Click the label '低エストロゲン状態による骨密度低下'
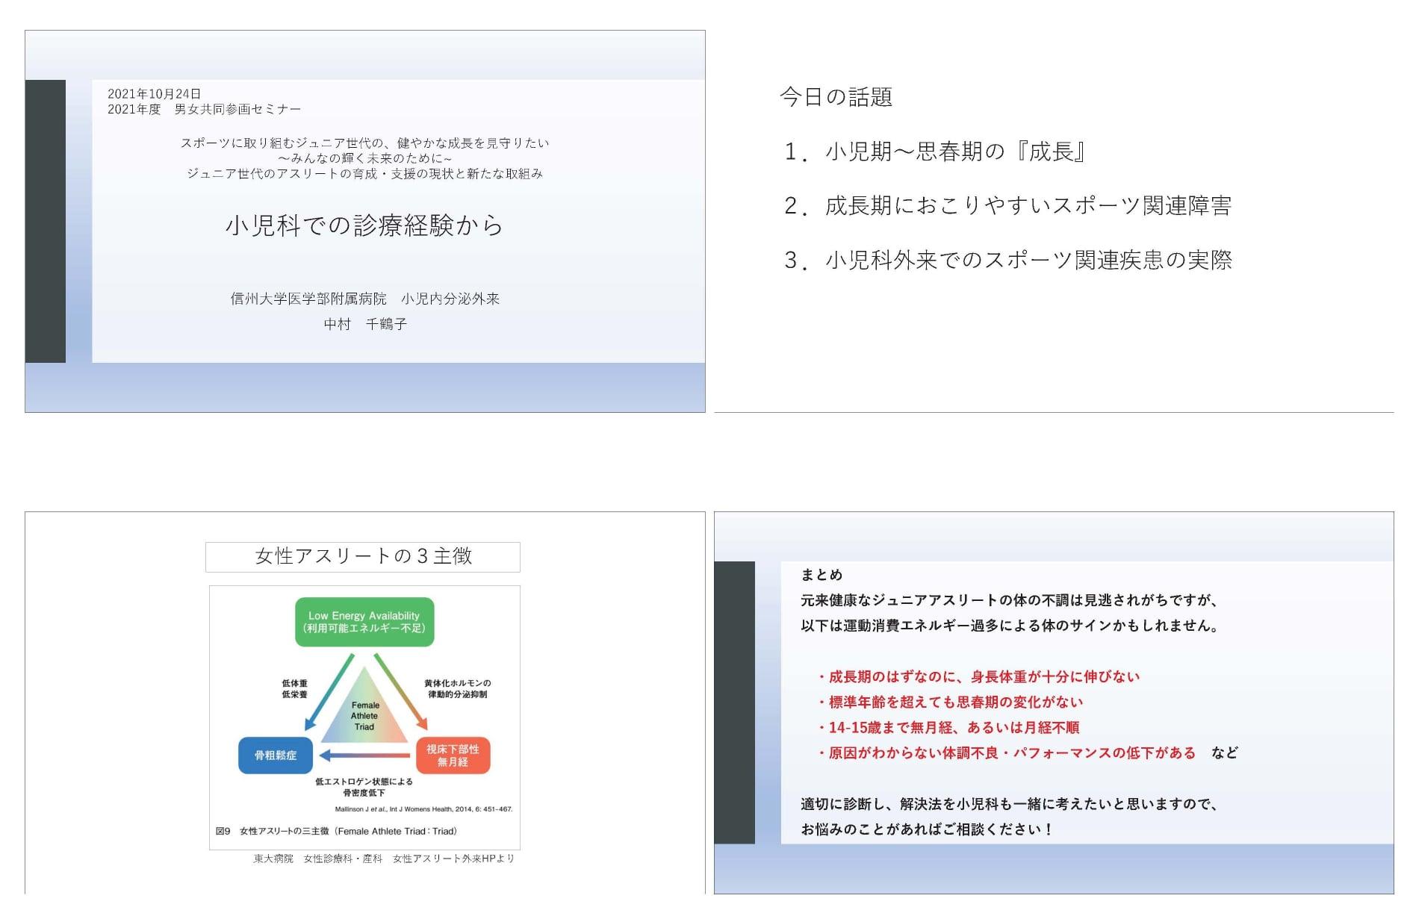 (364, 787)
